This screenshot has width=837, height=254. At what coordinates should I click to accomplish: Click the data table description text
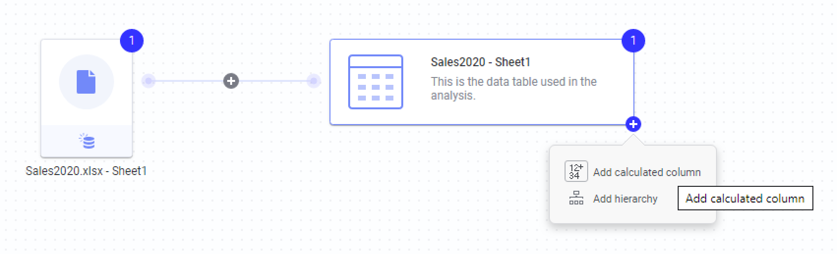tap(514, 88)
